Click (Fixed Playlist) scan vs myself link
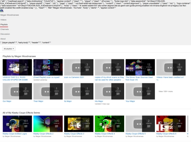The width and height of the screenshot is (191, 143). tap(46, 77)
